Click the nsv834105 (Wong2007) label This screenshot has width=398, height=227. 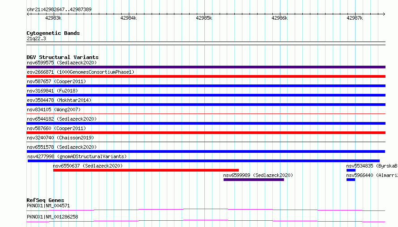pos(54,109)
